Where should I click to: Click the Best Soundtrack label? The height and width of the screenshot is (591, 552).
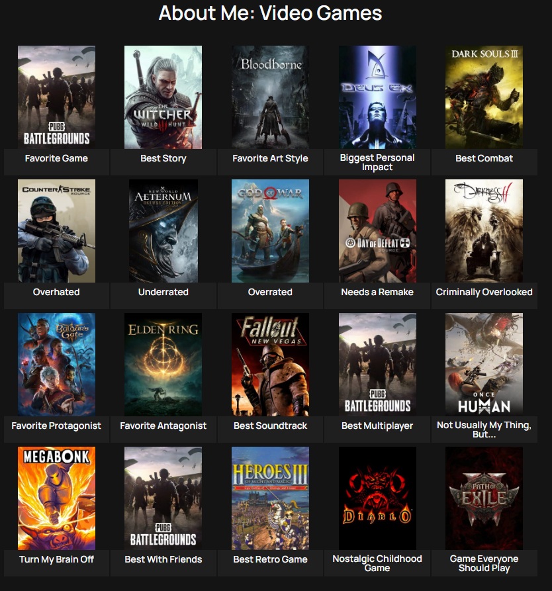[270, 426]
